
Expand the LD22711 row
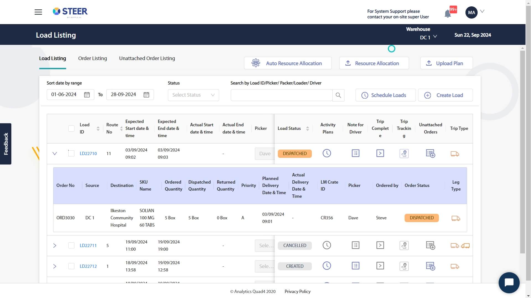55,245
